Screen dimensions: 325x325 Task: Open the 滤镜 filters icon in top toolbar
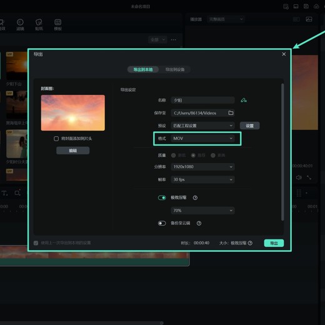pyautogui.click(x=20, y=24)
